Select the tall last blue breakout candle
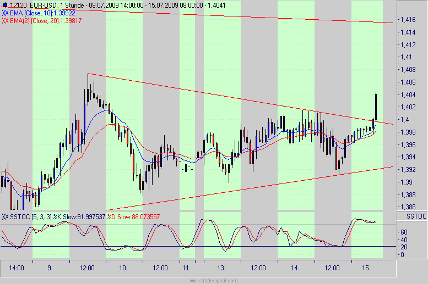The width and height of the screenshot is (428, 284). click(x=376, y=107)
